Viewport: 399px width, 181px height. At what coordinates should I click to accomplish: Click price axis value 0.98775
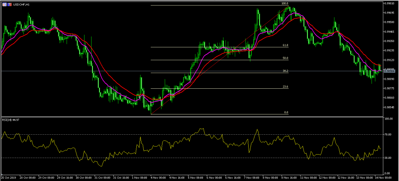pyautogui.click(x=389, y=88)
